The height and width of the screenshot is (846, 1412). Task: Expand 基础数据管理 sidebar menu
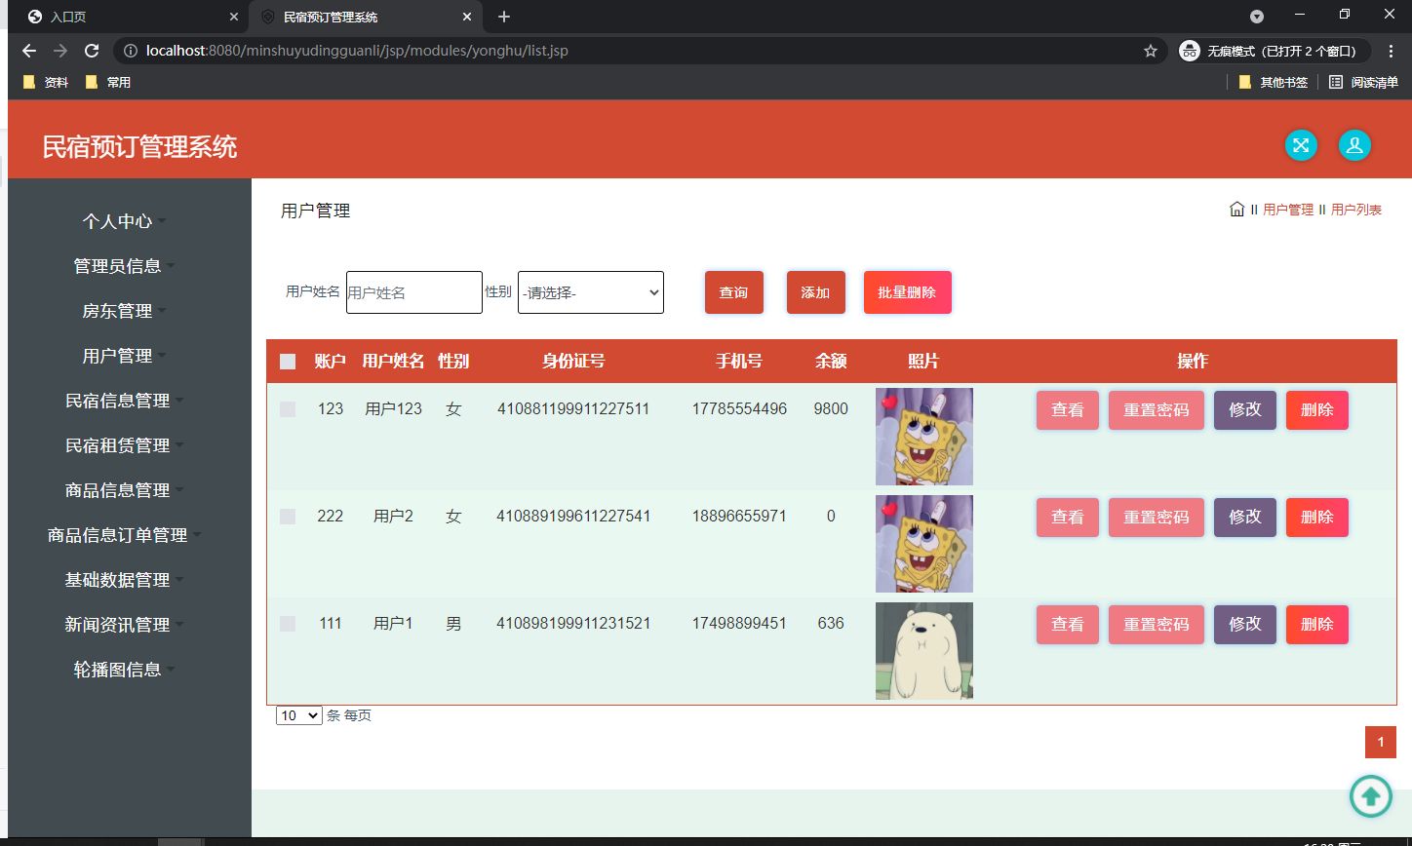(x=124, y=580)
